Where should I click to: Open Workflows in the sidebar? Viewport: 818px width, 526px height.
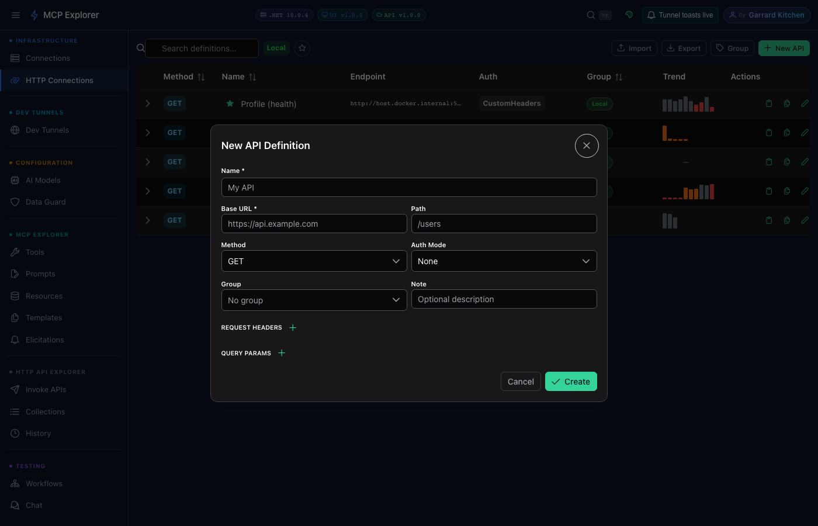click(x=64, y=484)
